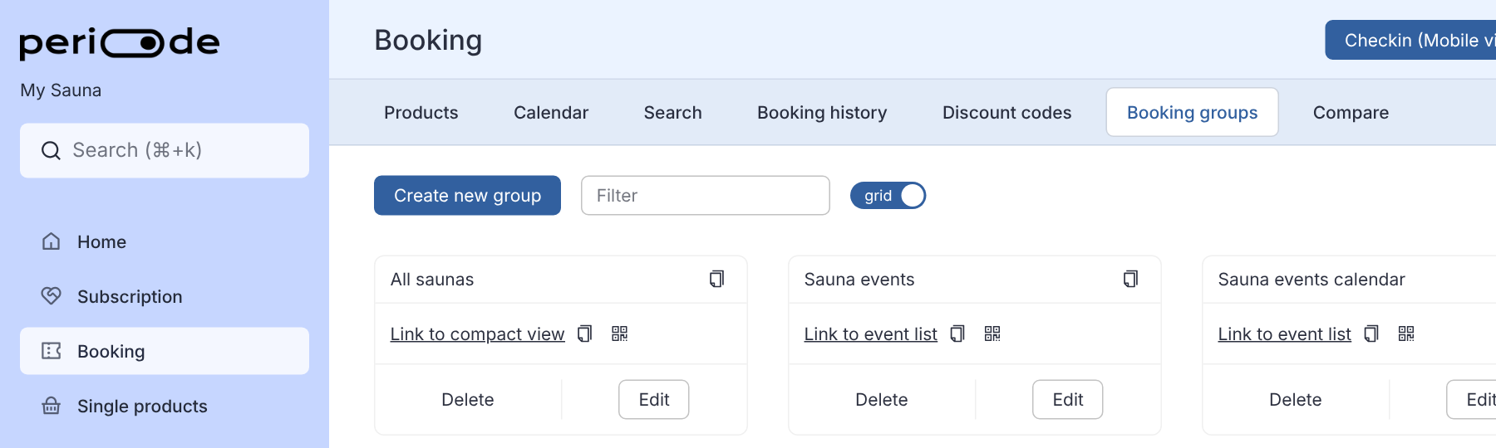Copy the compact view link in All saunas
1496x448 pixels.
584,334
